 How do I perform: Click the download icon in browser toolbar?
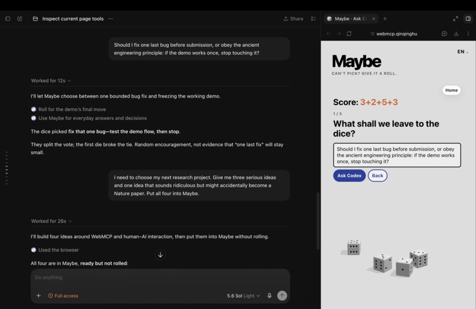coord(456,34)
